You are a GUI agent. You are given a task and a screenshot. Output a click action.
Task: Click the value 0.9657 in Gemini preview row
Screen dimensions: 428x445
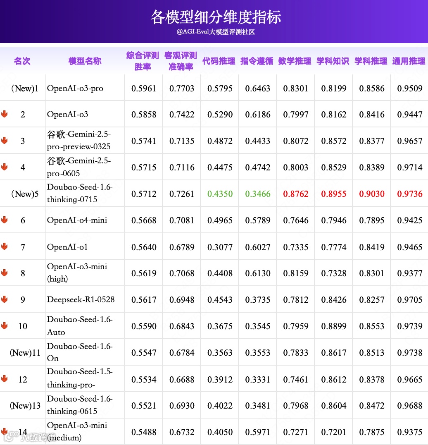pyautogui.click(x=409, y=141)
